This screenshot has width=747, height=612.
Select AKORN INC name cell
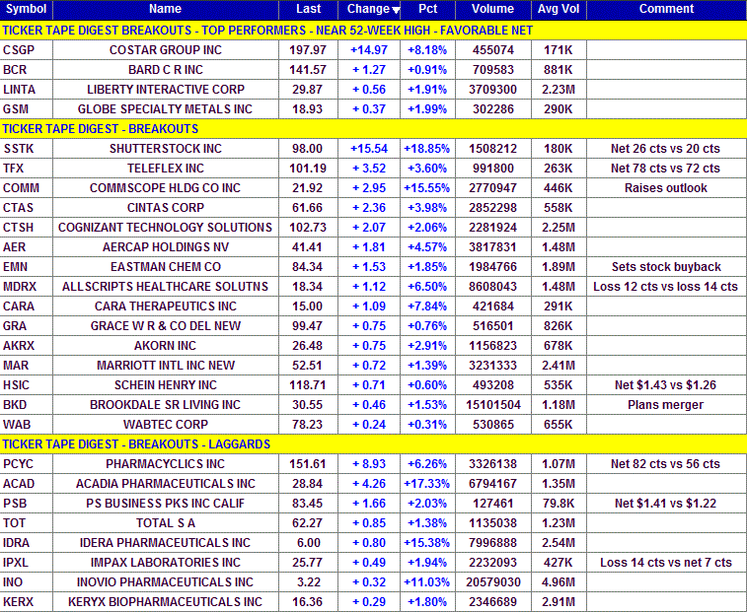click(165, 346)
